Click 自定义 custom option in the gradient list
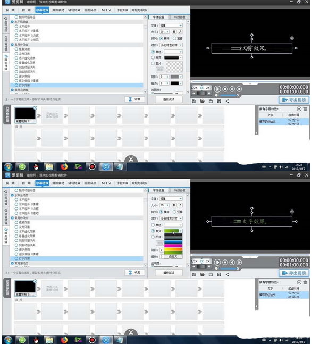 (173, 256)
